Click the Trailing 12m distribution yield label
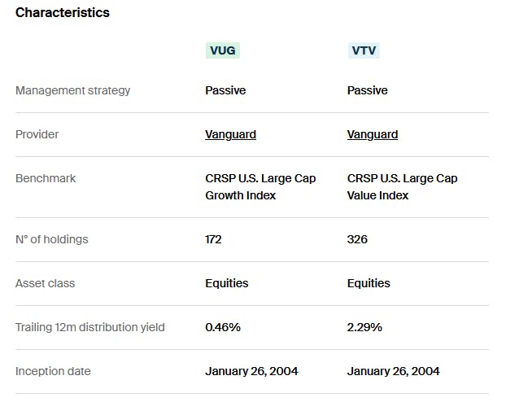 pos(90,327)
